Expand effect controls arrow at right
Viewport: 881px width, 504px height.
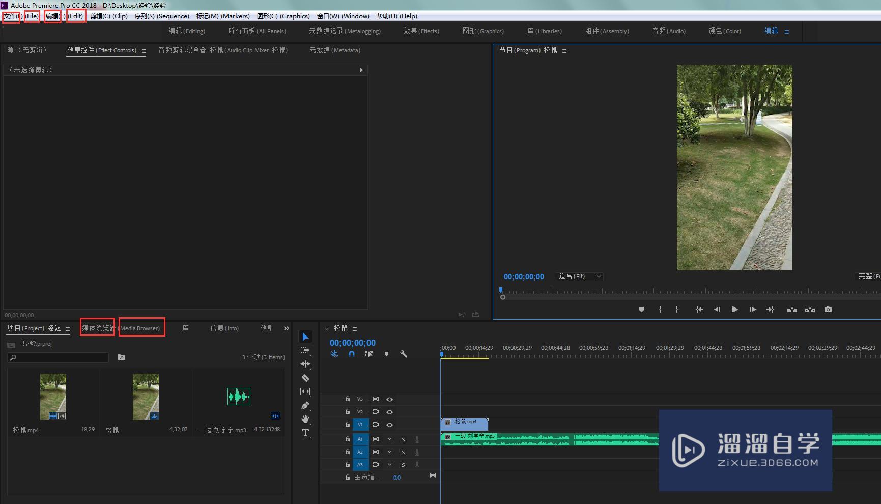pyautogui.click(x=361, y=70)
